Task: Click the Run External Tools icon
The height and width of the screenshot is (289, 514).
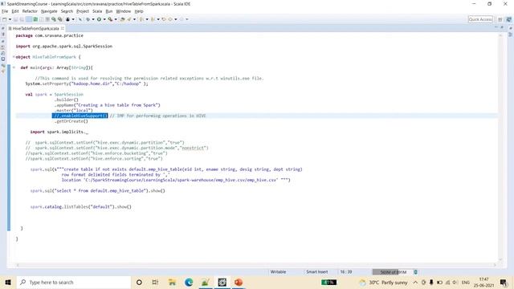Action: click(111, 19)
